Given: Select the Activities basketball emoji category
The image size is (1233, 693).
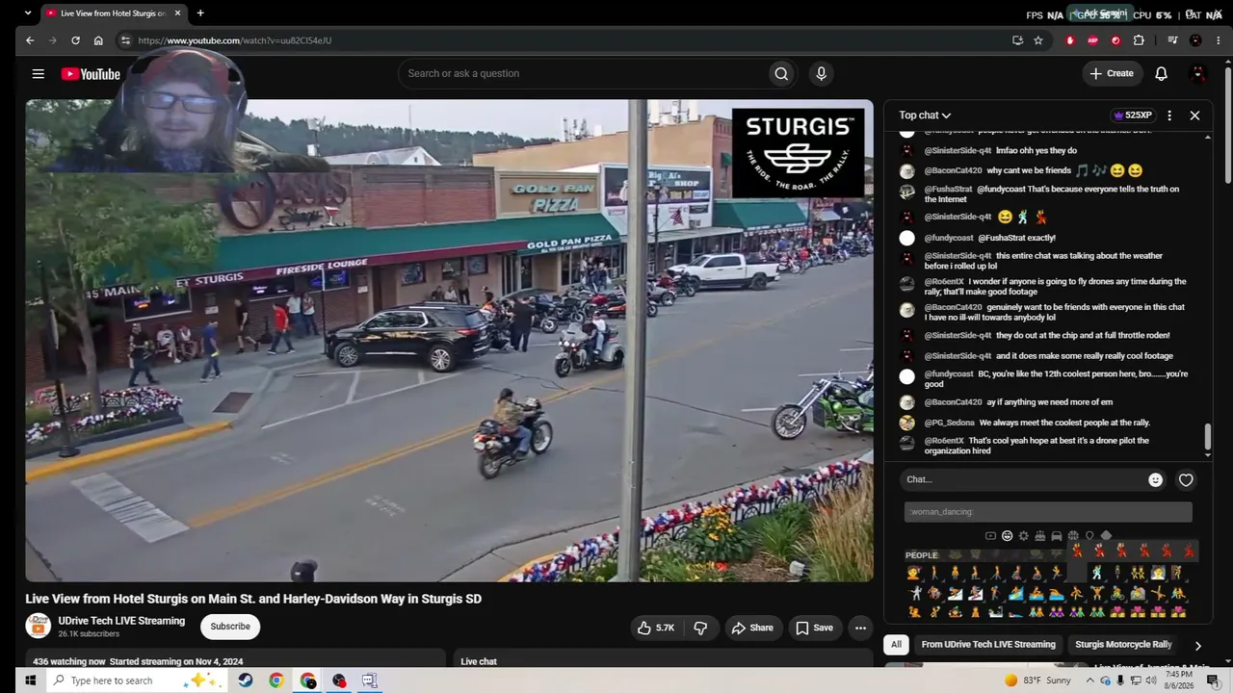Looking at the screenshot, I should [1073, 536].
